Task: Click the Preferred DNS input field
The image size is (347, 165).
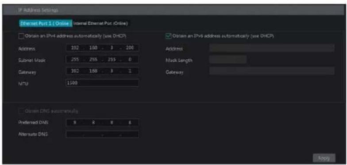Action: coord(102,123)
